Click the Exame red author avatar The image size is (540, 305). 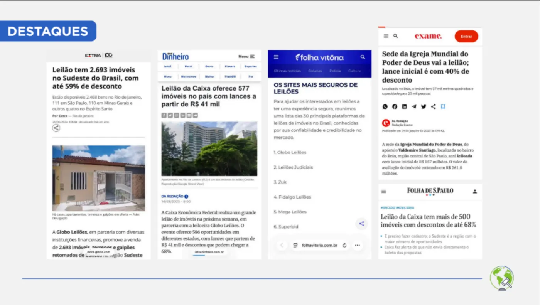coord(386,123)
